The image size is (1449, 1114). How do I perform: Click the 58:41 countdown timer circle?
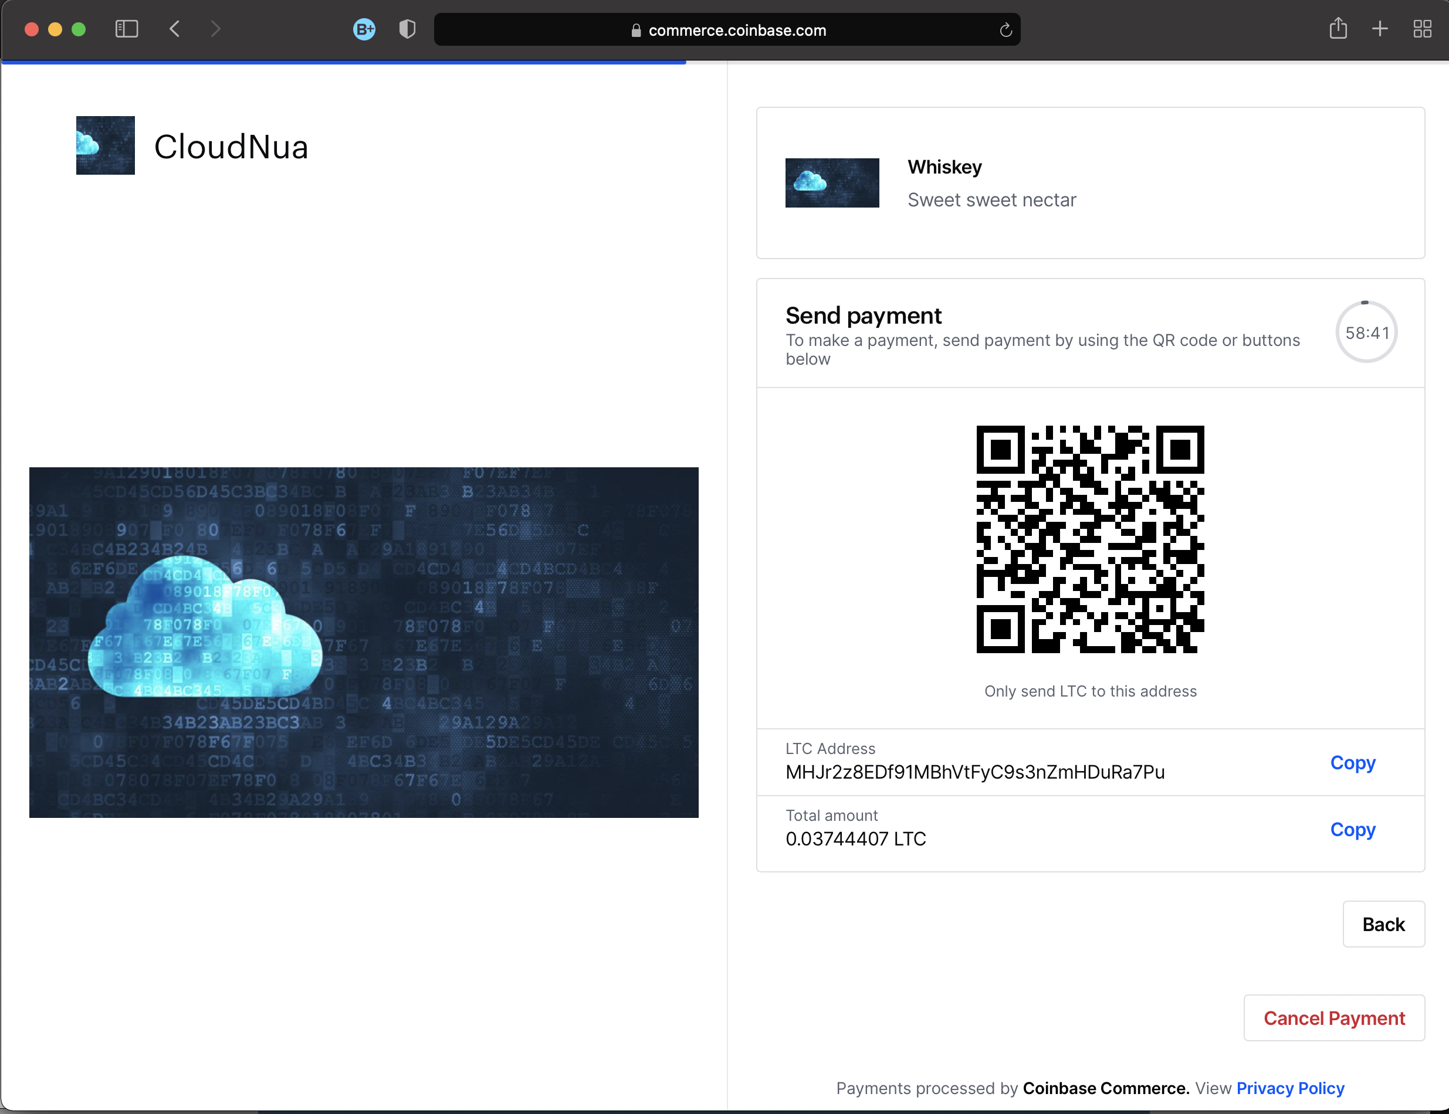click(x=1366, y=332)
